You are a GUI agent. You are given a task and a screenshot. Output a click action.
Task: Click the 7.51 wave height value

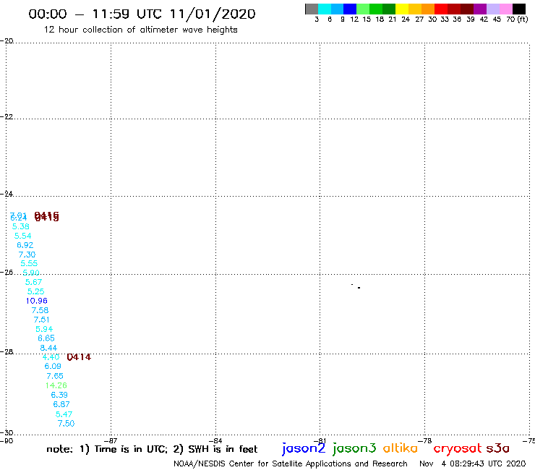41,320
